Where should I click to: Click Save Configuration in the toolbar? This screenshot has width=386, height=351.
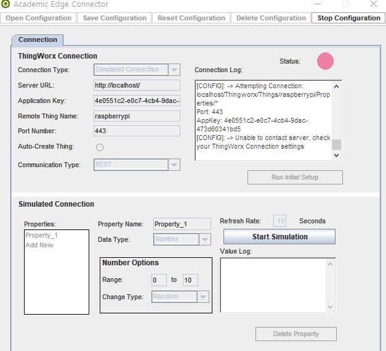click(x=115, y=18)
